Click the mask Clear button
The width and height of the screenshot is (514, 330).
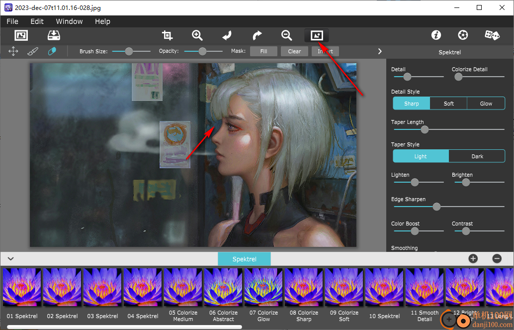click(x=294, y=52)
